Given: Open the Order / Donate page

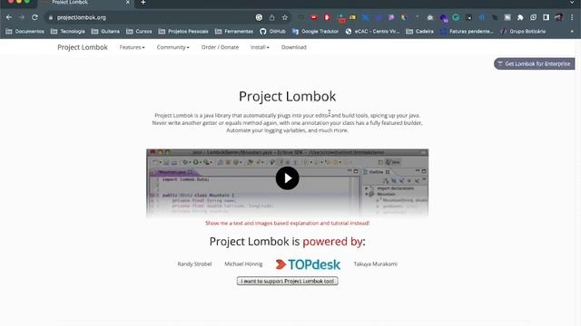Looking at the screenshot, I should [220, 47].
